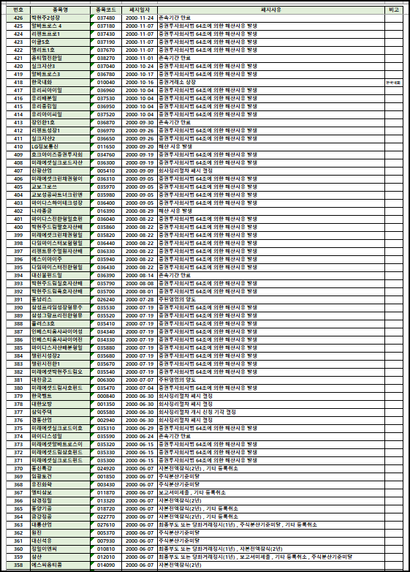The width and height of the screenshot is (410, 572).
Task: Select date cell 2000-09-30
Action: coord(139,123)
